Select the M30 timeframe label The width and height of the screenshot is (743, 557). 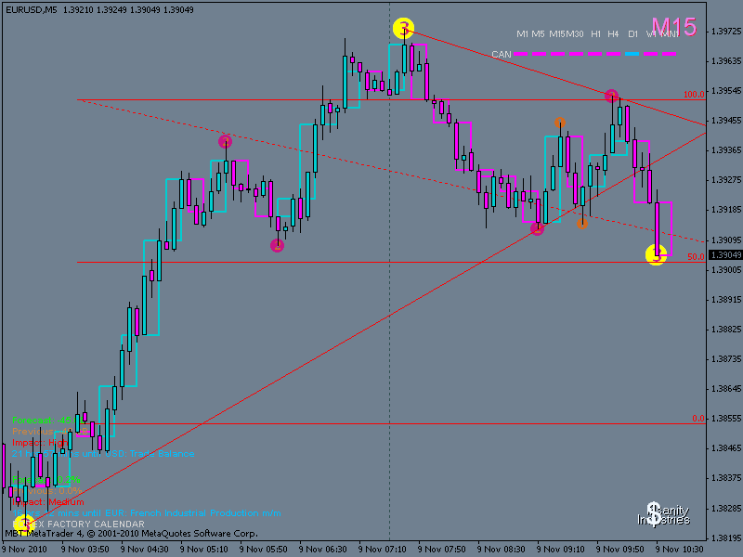(x=575, y=34)
